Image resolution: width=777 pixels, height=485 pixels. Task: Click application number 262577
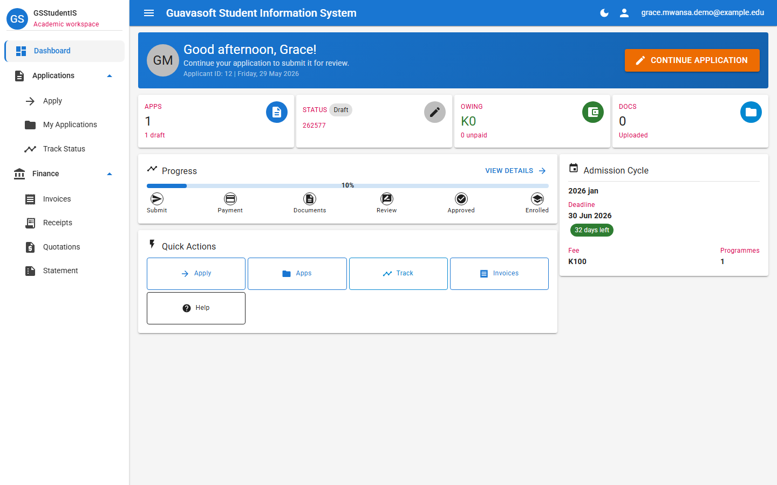coord(314,126)
